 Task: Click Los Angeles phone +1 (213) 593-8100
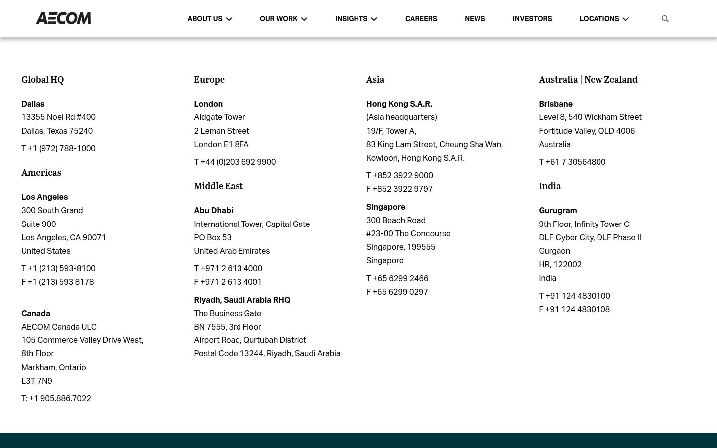coord(62,268)
